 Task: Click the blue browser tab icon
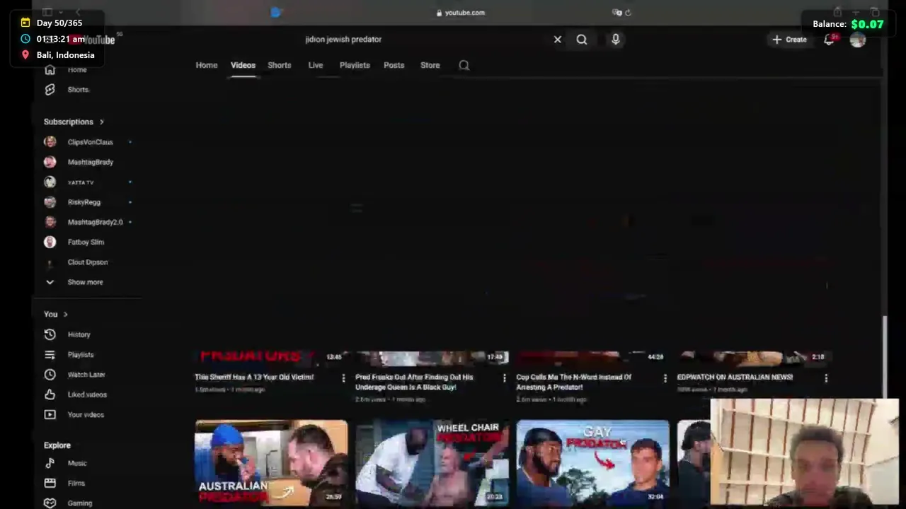click(x=276, y=12)
